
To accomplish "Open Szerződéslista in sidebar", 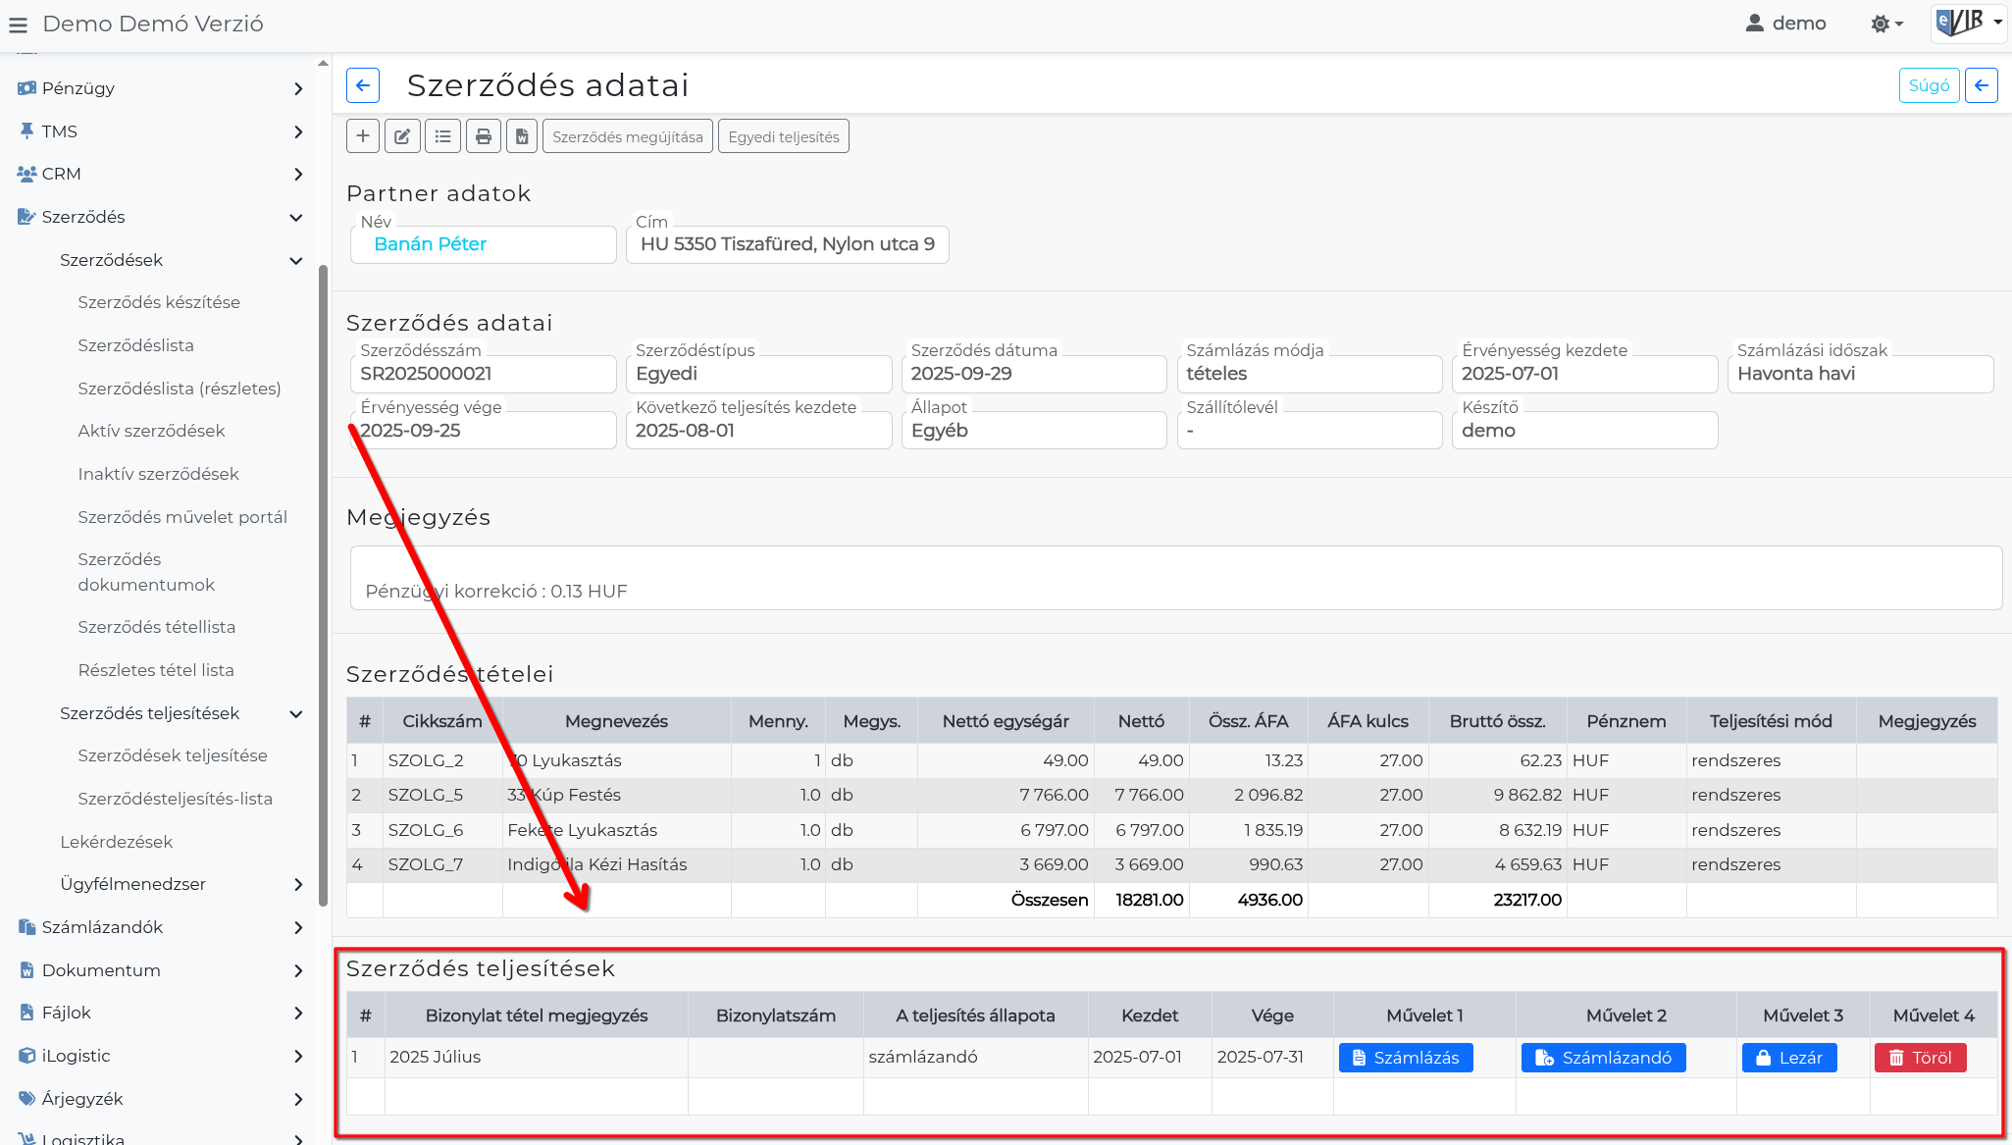I will click(135, 345).
